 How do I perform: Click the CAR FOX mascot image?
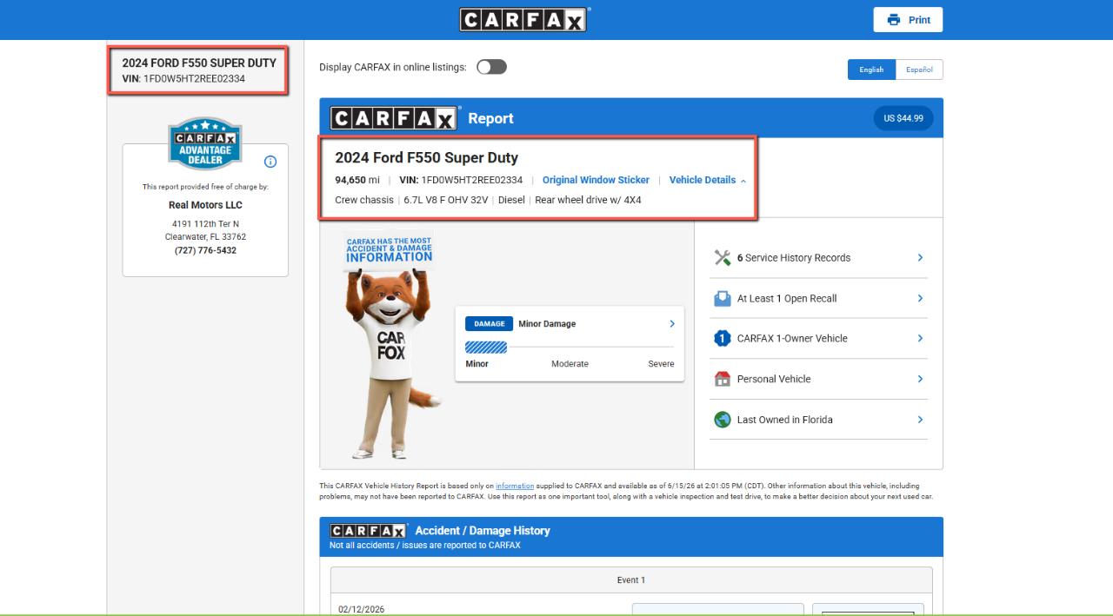390,348
